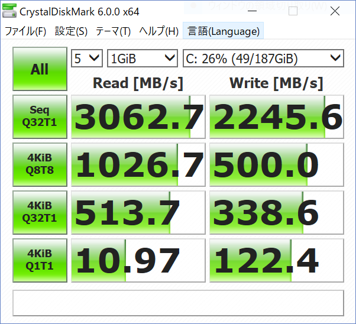The image size is (356, 324).
Task: Launch the 4KiB Q32T1 benchmark
Action: [x=40, y=212]
